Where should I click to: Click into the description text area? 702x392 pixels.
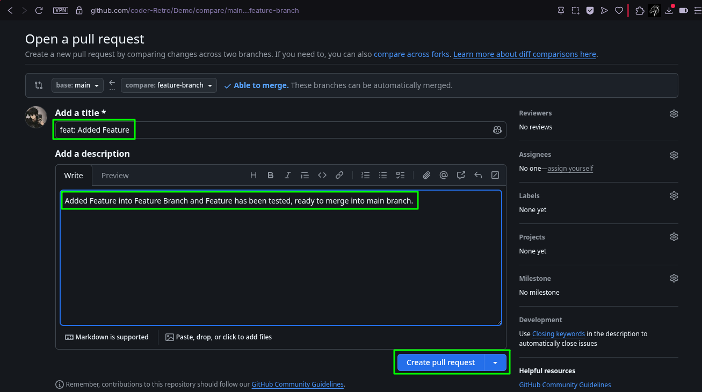click(280, 258)
